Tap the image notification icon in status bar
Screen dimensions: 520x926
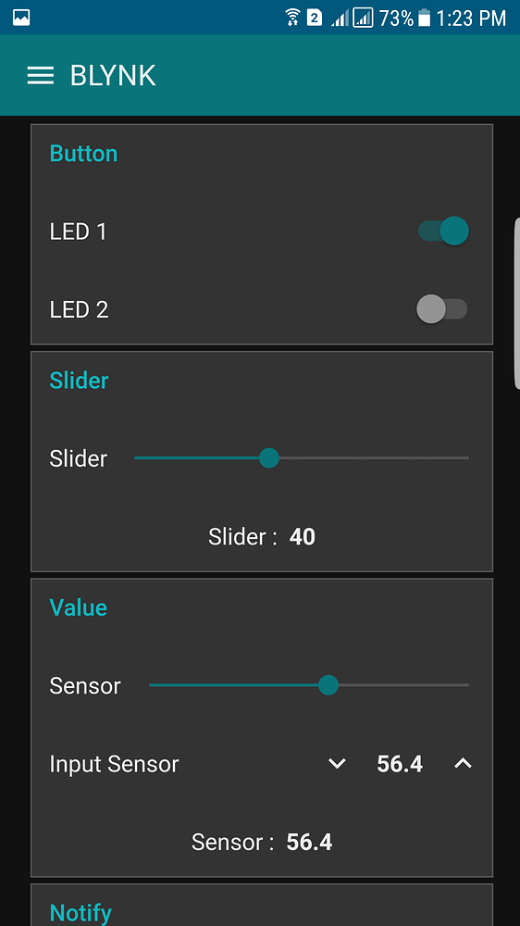pos(21,18)
